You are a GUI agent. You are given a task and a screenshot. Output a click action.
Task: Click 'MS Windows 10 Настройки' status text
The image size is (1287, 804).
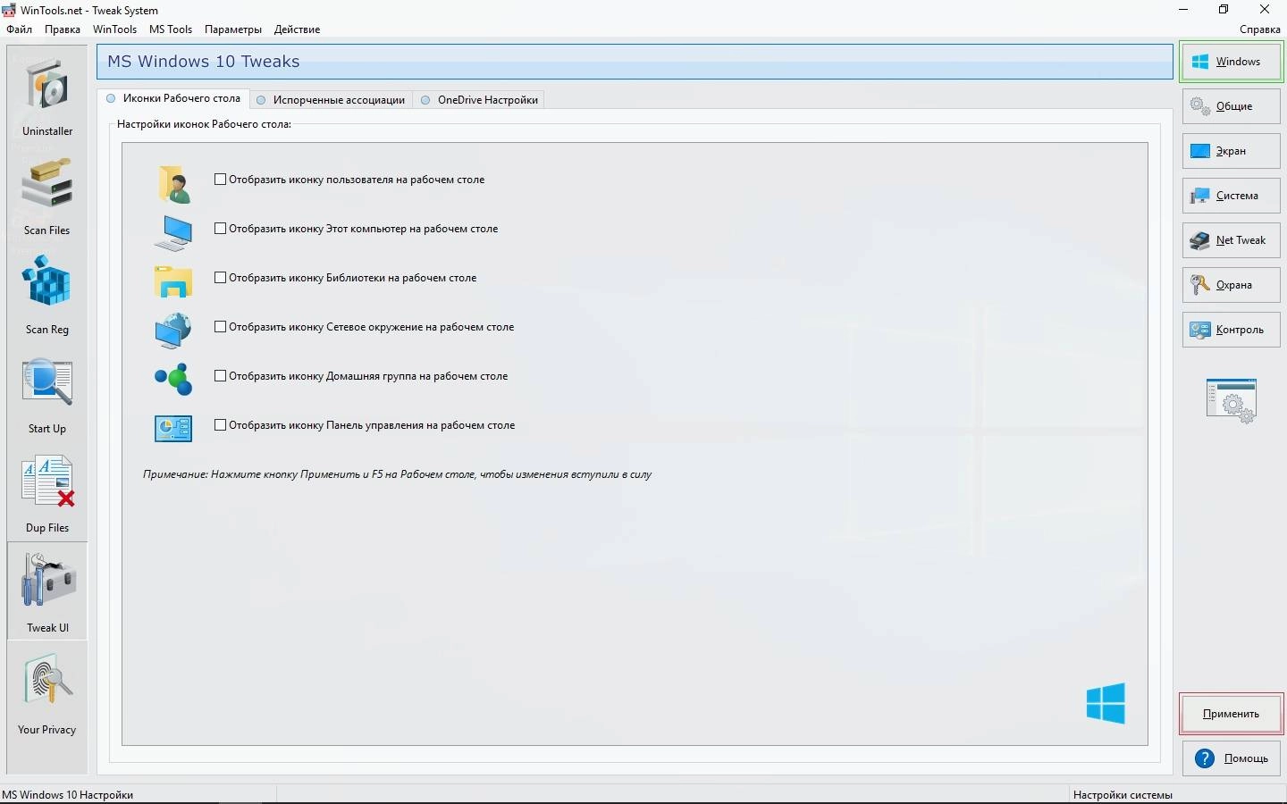68,795
